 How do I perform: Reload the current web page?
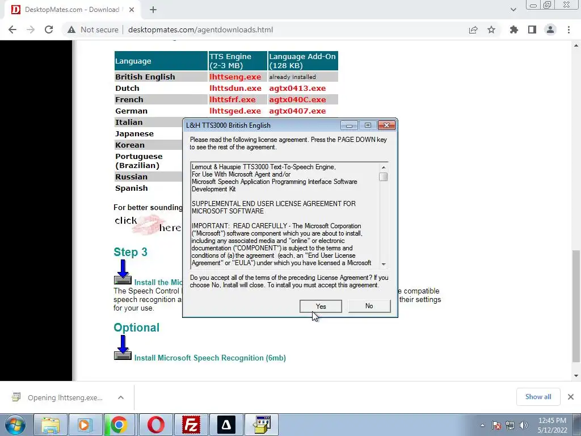click(49, 30)
